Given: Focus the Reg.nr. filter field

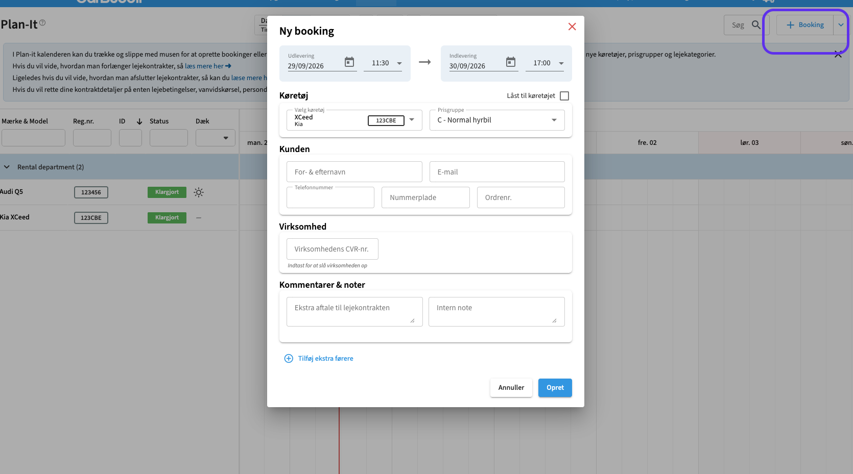Looking at the screenshot, I should (92, 138).
